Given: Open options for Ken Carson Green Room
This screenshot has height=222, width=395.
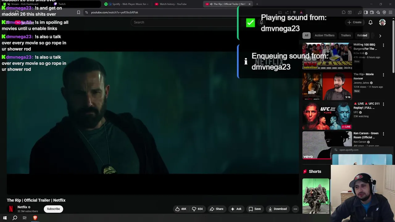Looking at the screenshot, I should [383, 134].
